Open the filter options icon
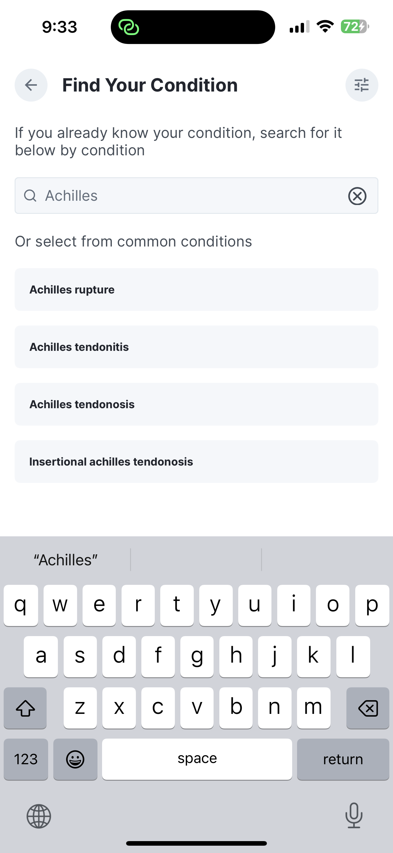 362,85
